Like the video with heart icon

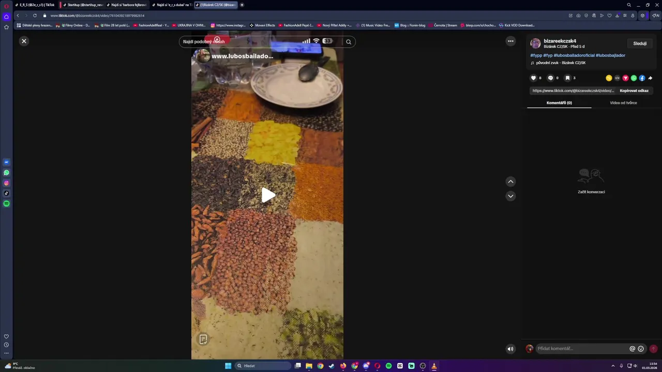click(x=534, y=78)
